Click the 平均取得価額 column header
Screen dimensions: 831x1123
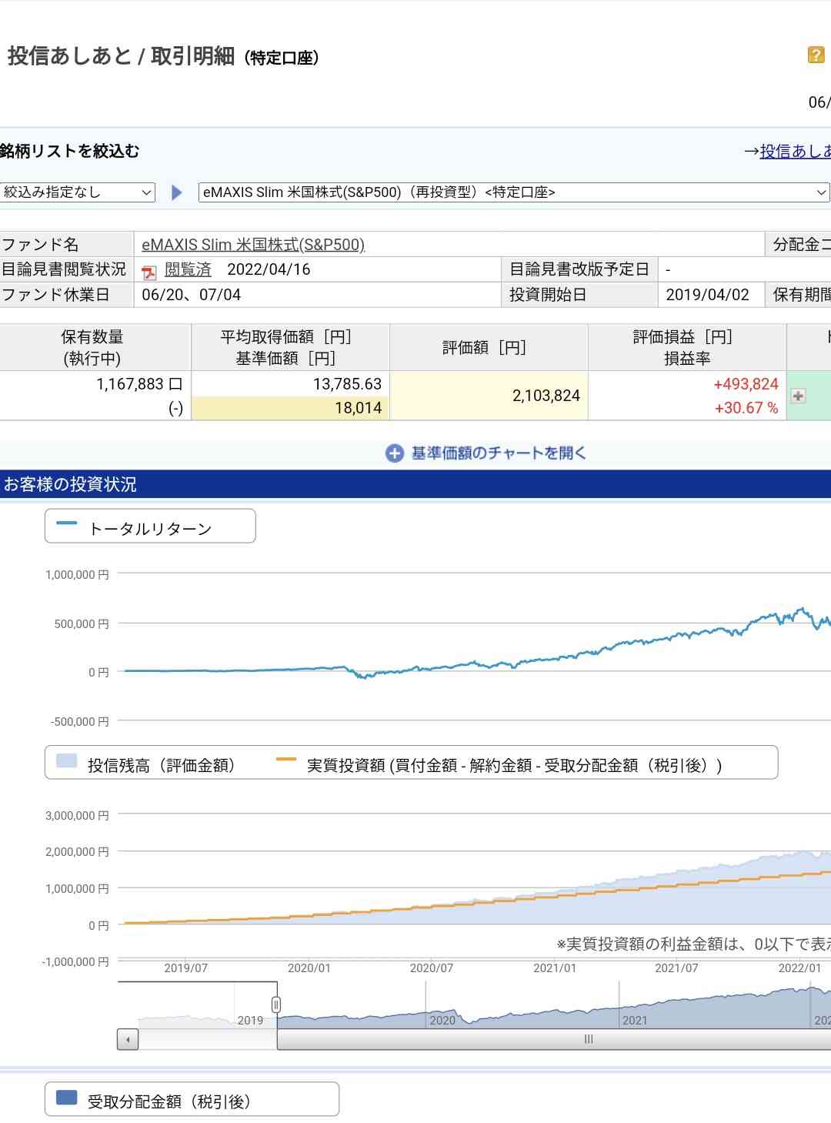coord(290,347)
